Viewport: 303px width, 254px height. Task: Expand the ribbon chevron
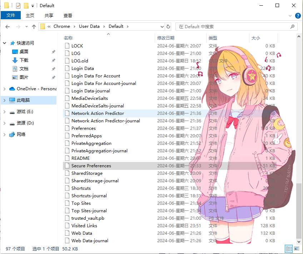tap(290, 16)
